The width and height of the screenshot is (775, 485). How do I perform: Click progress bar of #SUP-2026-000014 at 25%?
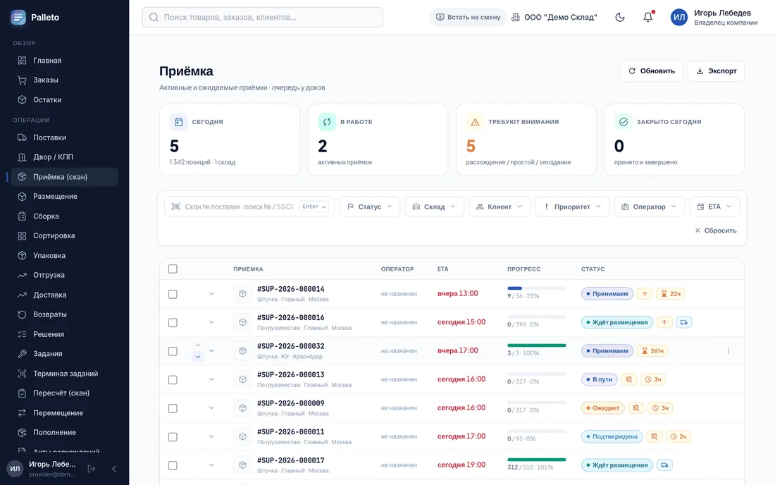[536, 288]
